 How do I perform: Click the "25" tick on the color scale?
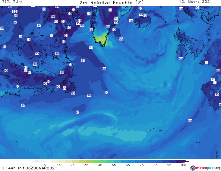tap(72, 165)
